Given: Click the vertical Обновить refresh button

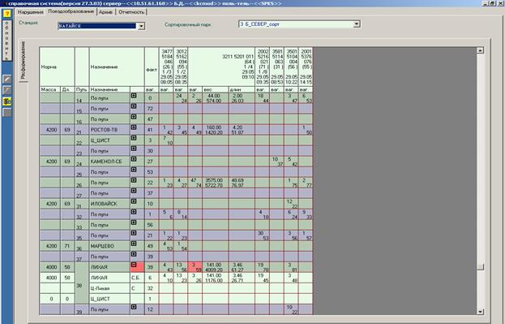Looking at the screenshot, I should [7, 41].
